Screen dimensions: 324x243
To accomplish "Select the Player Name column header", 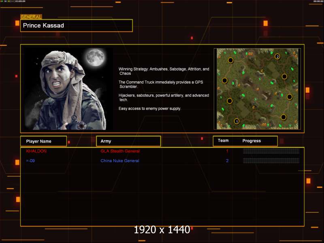I will (44, 141).
